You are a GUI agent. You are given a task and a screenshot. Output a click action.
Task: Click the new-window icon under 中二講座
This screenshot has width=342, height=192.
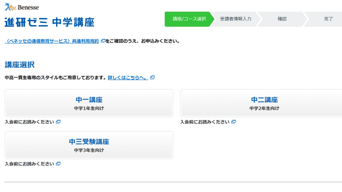pyautogui.click(x=233, y=122)
